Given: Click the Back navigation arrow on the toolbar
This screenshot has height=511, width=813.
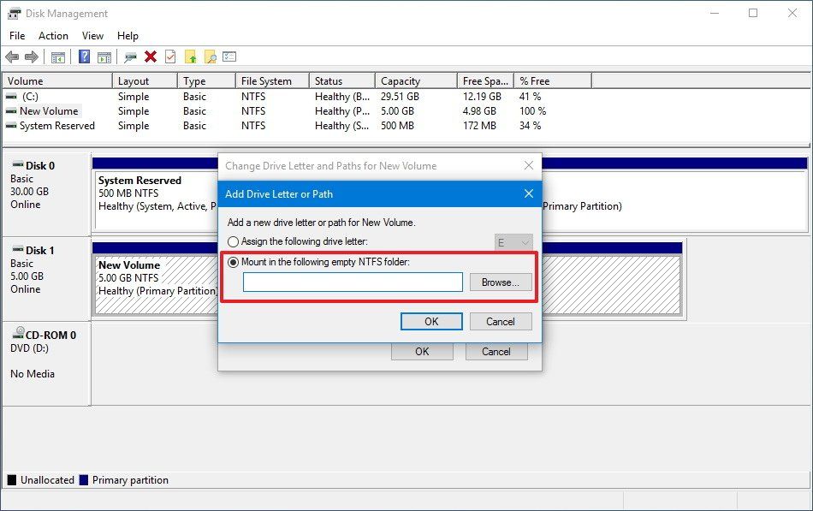Looking at the screenshot, I should [x=12, y=57].
